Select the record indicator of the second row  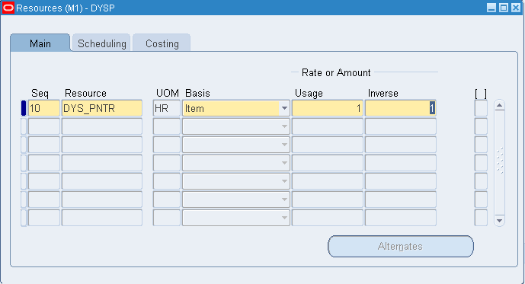pyautogui.click(x=24, y=126)
